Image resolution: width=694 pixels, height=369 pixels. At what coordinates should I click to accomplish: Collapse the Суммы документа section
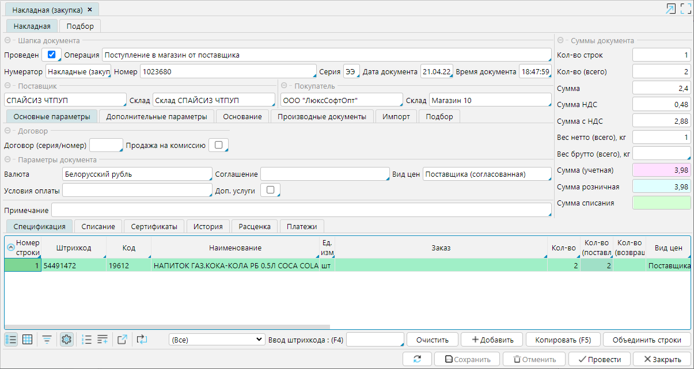click(x=561, y=41)
